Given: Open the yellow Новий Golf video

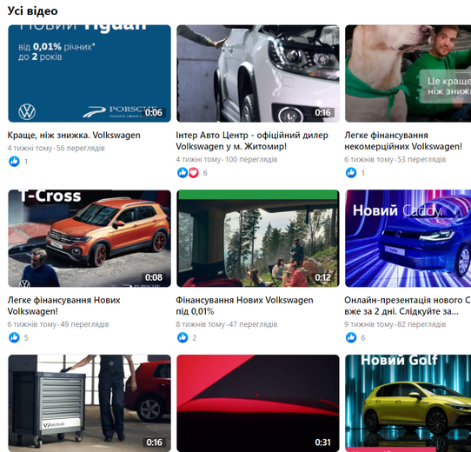Looking at the screenshot, I should [408, 403].
